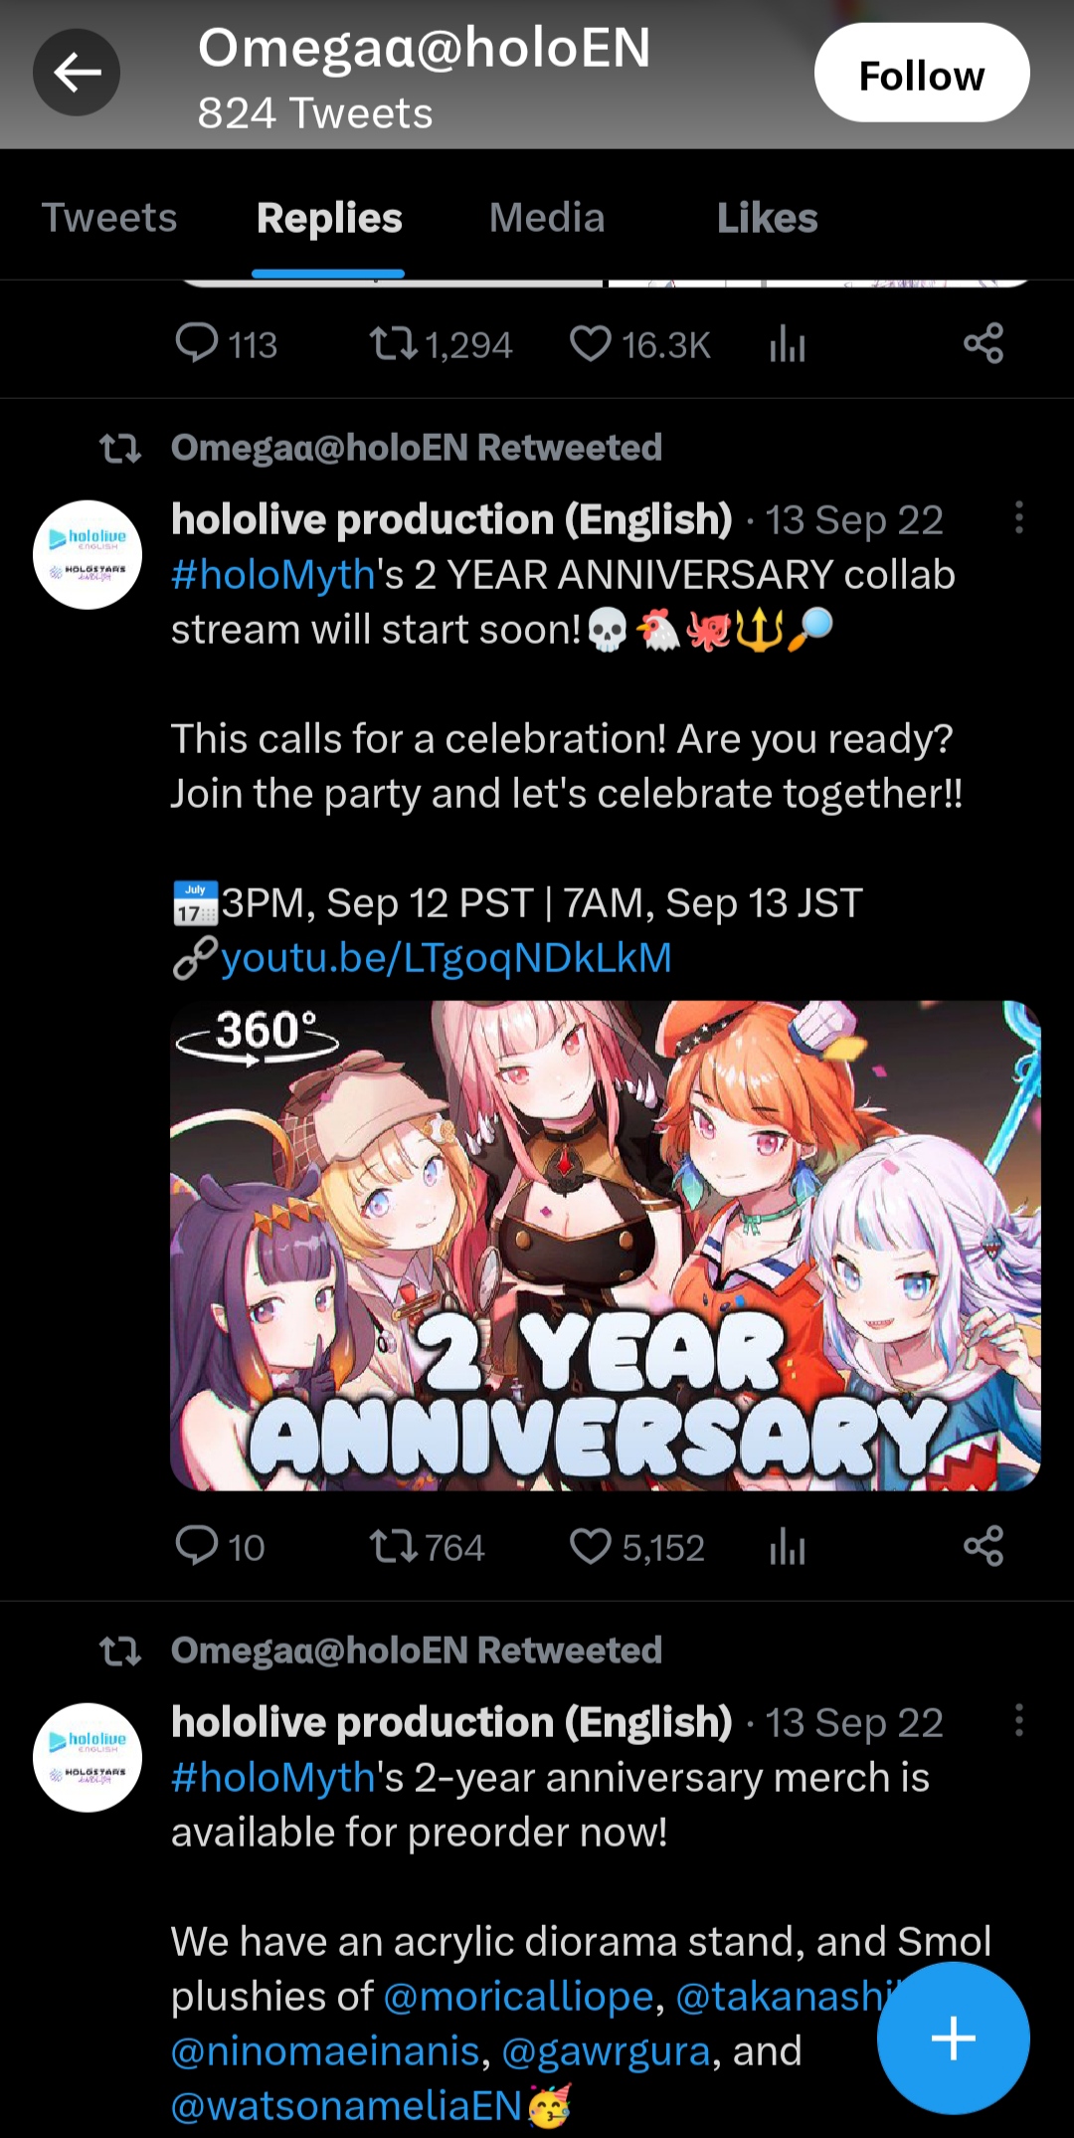Viewport: 1074px width, 2138px height.
Task: Open the 2 Year Anniversary image
Action: point(606,1246)
